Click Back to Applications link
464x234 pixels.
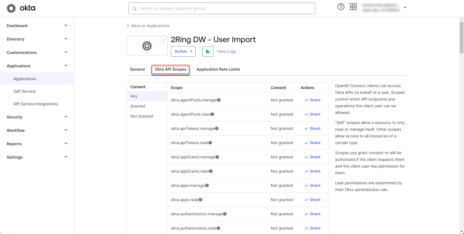[148, 26]
